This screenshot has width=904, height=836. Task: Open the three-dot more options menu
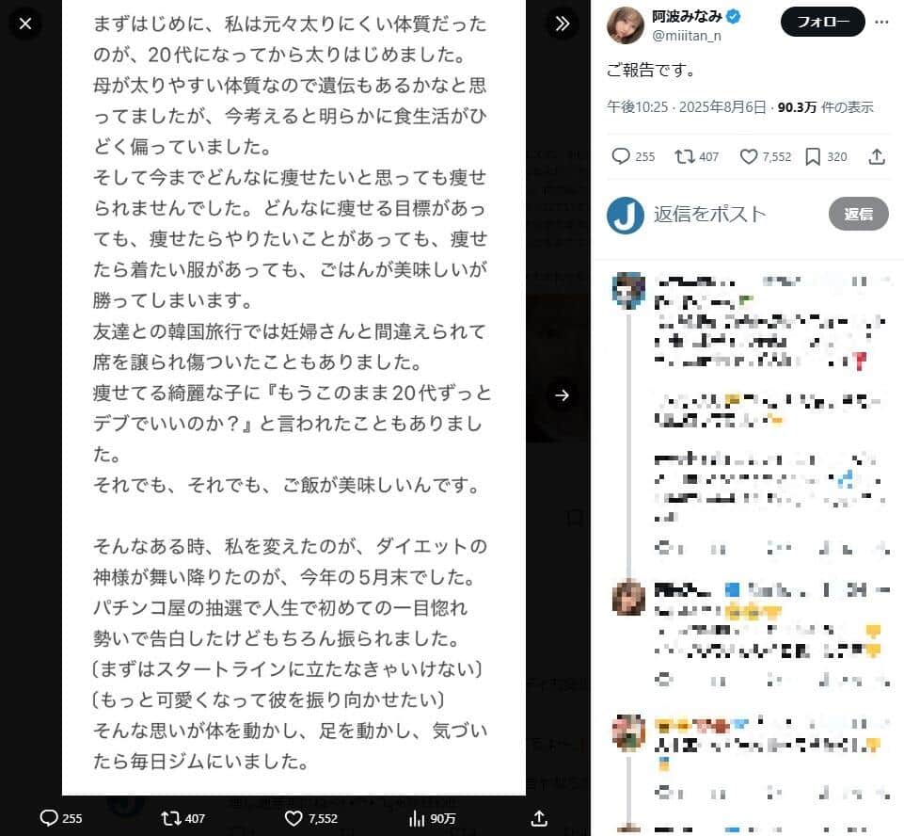click(881, 22)
